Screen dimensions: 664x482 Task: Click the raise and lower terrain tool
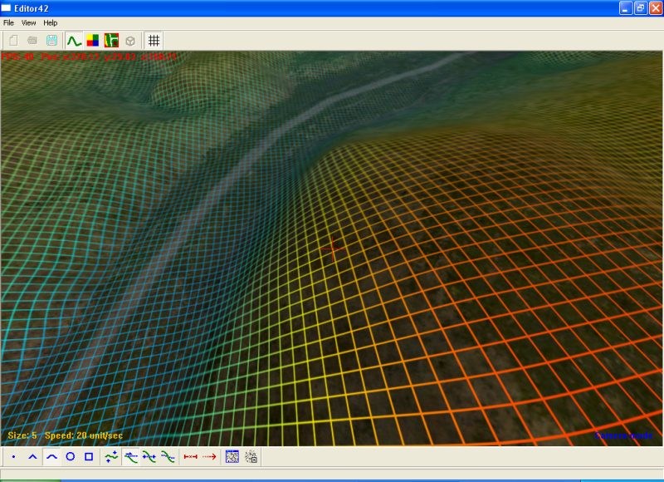112,456
